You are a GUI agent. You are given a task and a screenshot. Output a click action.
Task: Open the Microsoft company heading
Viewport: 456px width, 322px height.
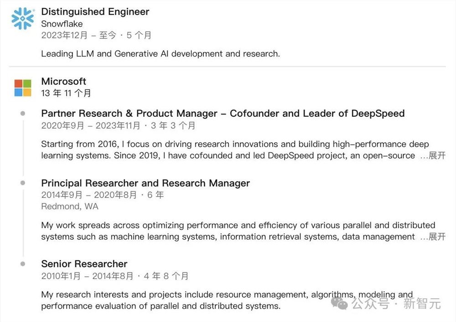(x=63, y=81)
